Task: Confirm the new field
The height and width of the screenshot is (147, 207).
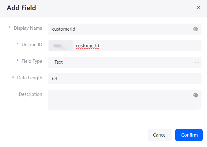Action: click(x=189, y=135)
